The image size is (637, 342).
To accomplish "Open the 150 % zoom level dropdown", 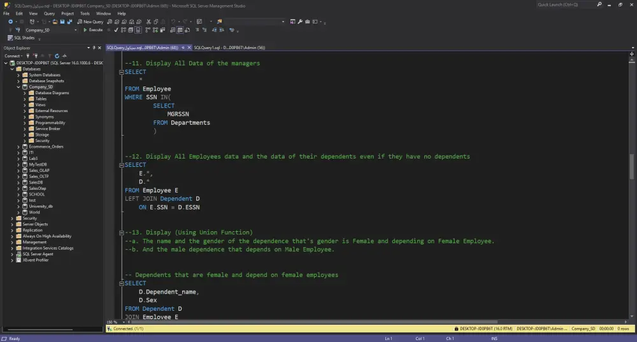I will (x=124, y=322).
